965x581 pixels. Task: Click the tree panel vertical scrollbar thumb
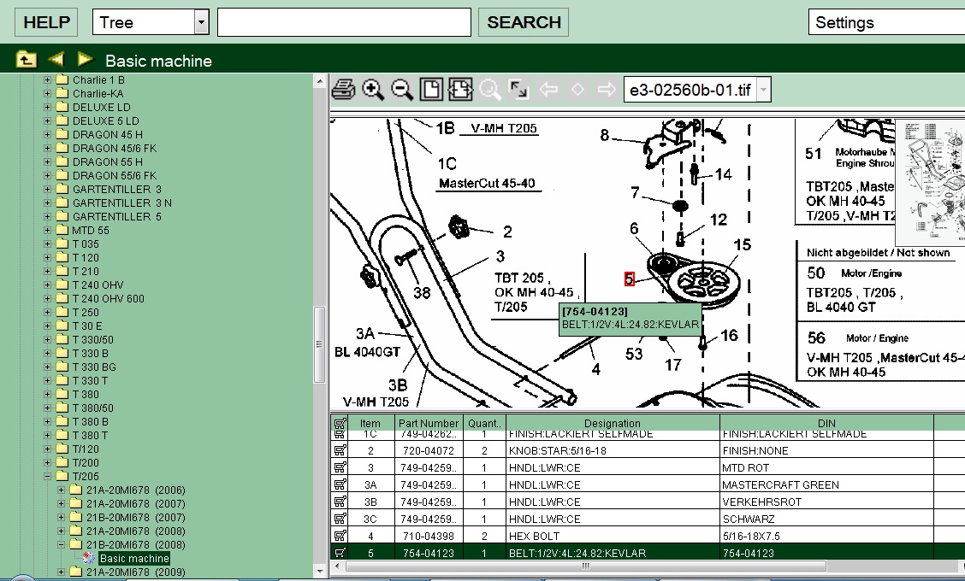pyautogui.click(x=319, y=344)
